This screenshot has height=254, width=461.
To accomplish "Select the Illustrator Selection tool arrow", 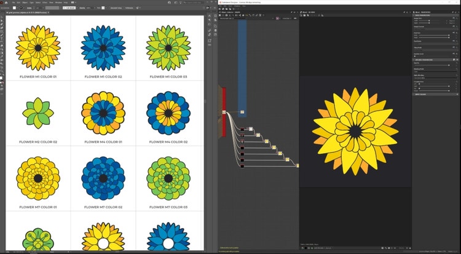I will (2, 18).
